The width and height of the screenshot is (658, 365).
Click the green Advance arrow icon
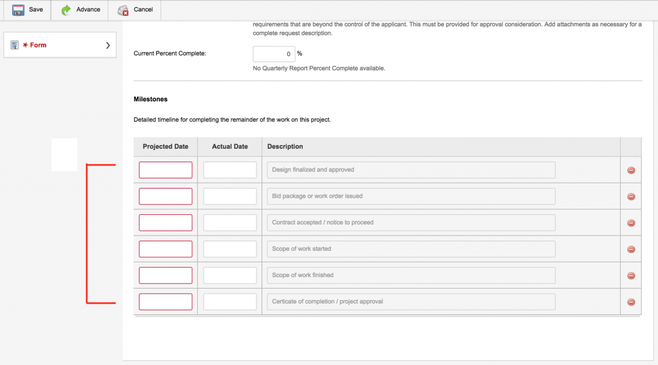[x=66, y=10]
